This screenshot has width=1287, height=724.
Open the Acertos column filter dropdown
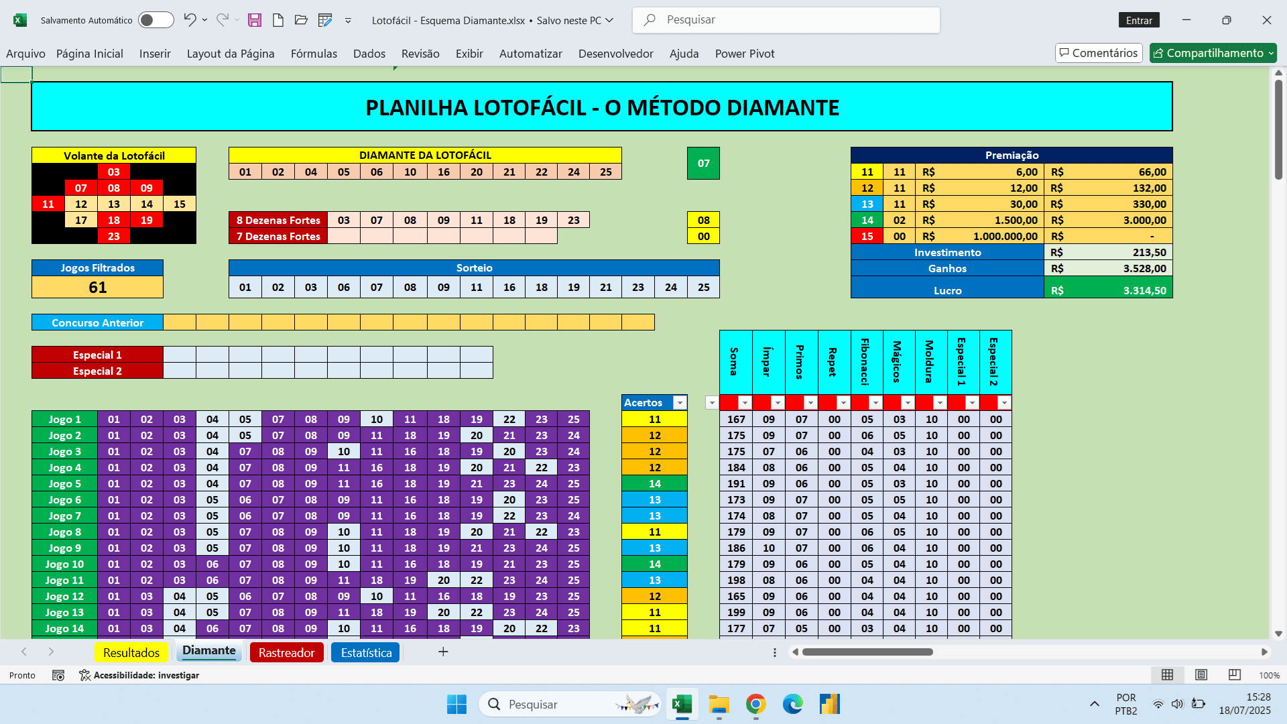[680, 403]
